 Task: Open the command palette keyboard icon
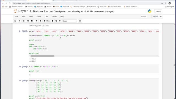coord(80,21)
